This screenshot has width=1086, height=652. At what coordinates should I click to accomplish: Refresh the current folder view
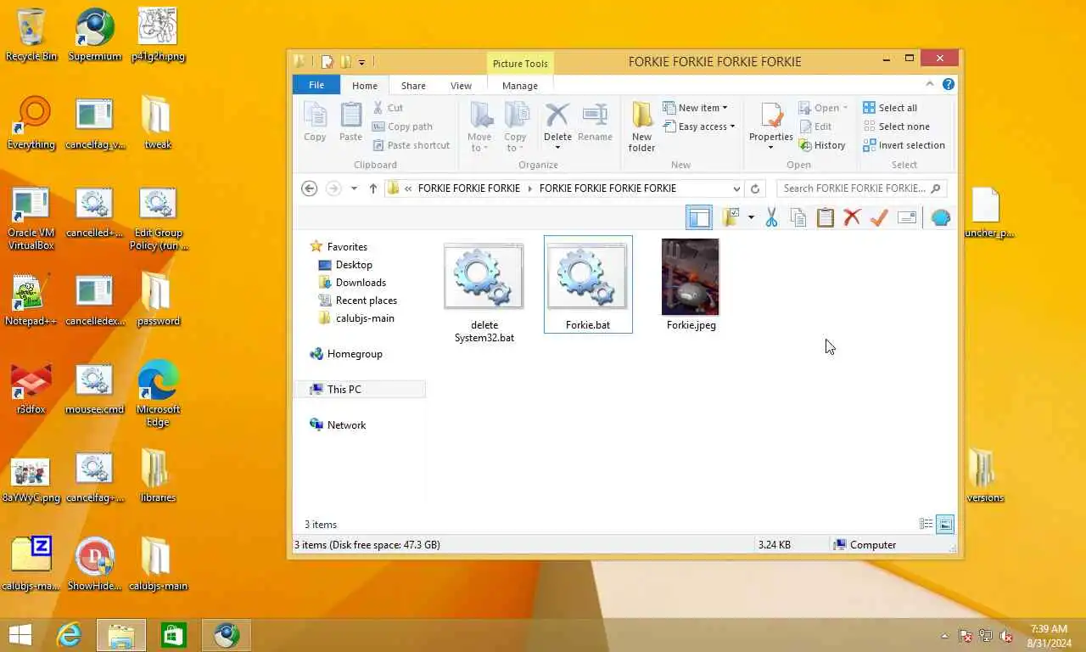tap(755, 188)
